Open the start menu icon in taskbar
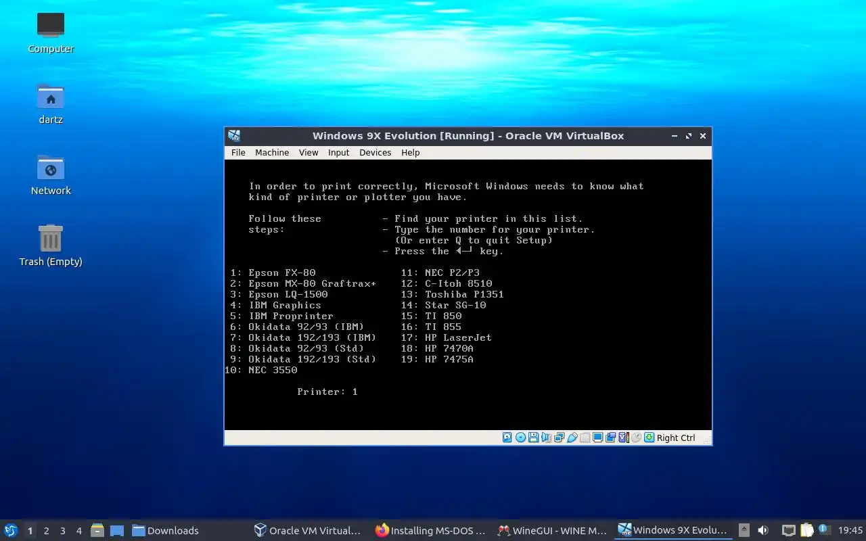The width and height of the screenshot is (866, 541). coord(11,530)
